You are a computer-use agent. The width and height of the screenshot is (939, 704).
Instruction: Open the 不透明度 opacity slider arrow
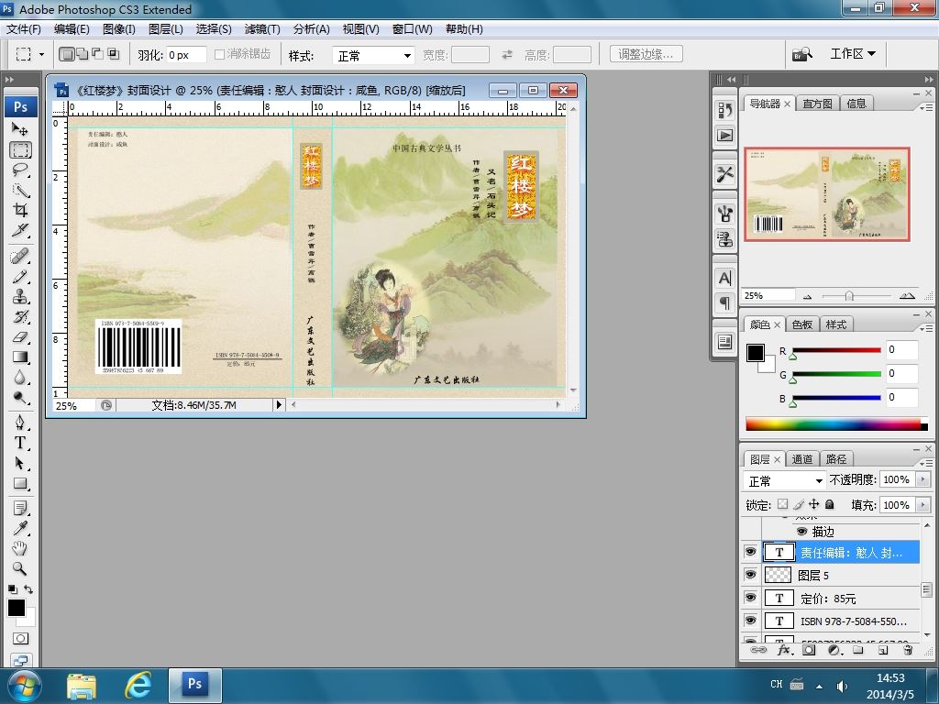click(x=922, y=479)
